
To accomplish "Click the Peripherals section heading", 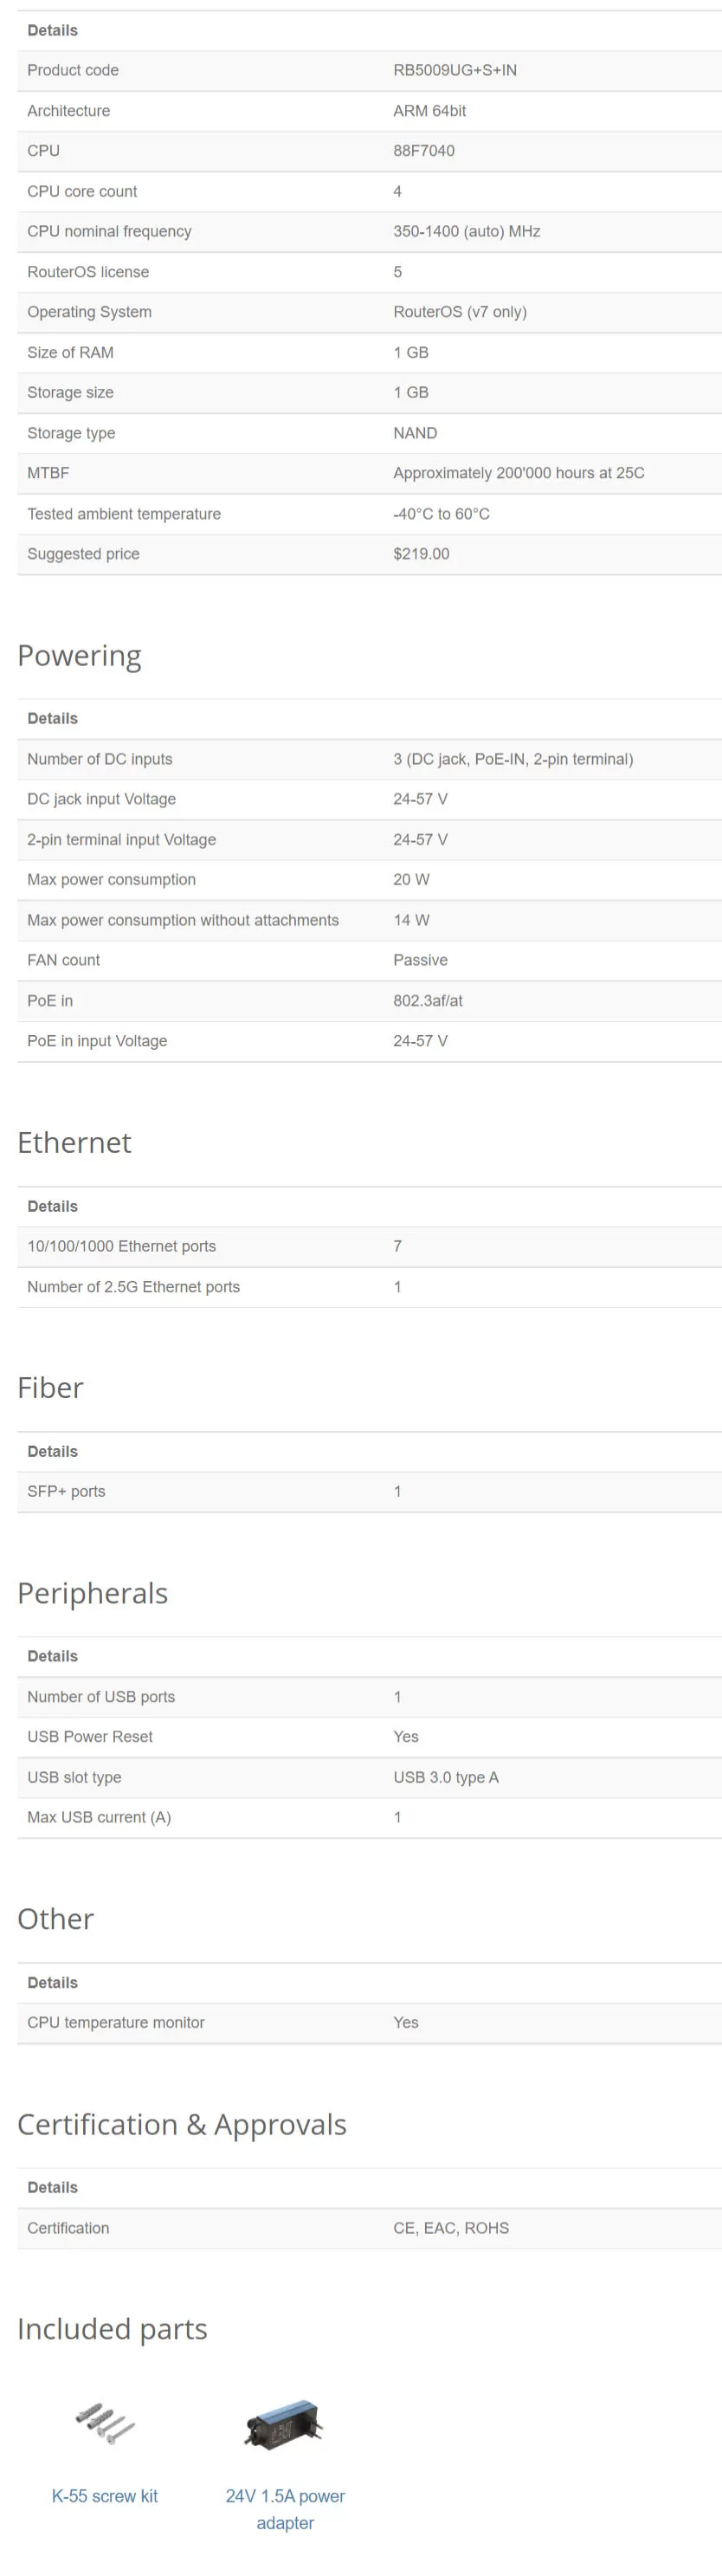I will pos(92,1593).
